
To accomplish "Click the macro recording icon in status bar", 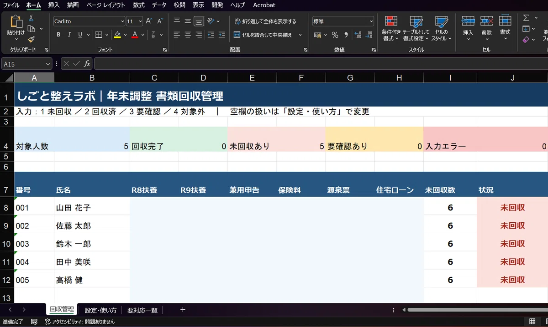I will pos(34,322).
